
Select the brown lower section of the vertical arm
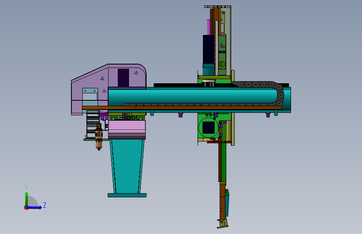coord(222,202)
